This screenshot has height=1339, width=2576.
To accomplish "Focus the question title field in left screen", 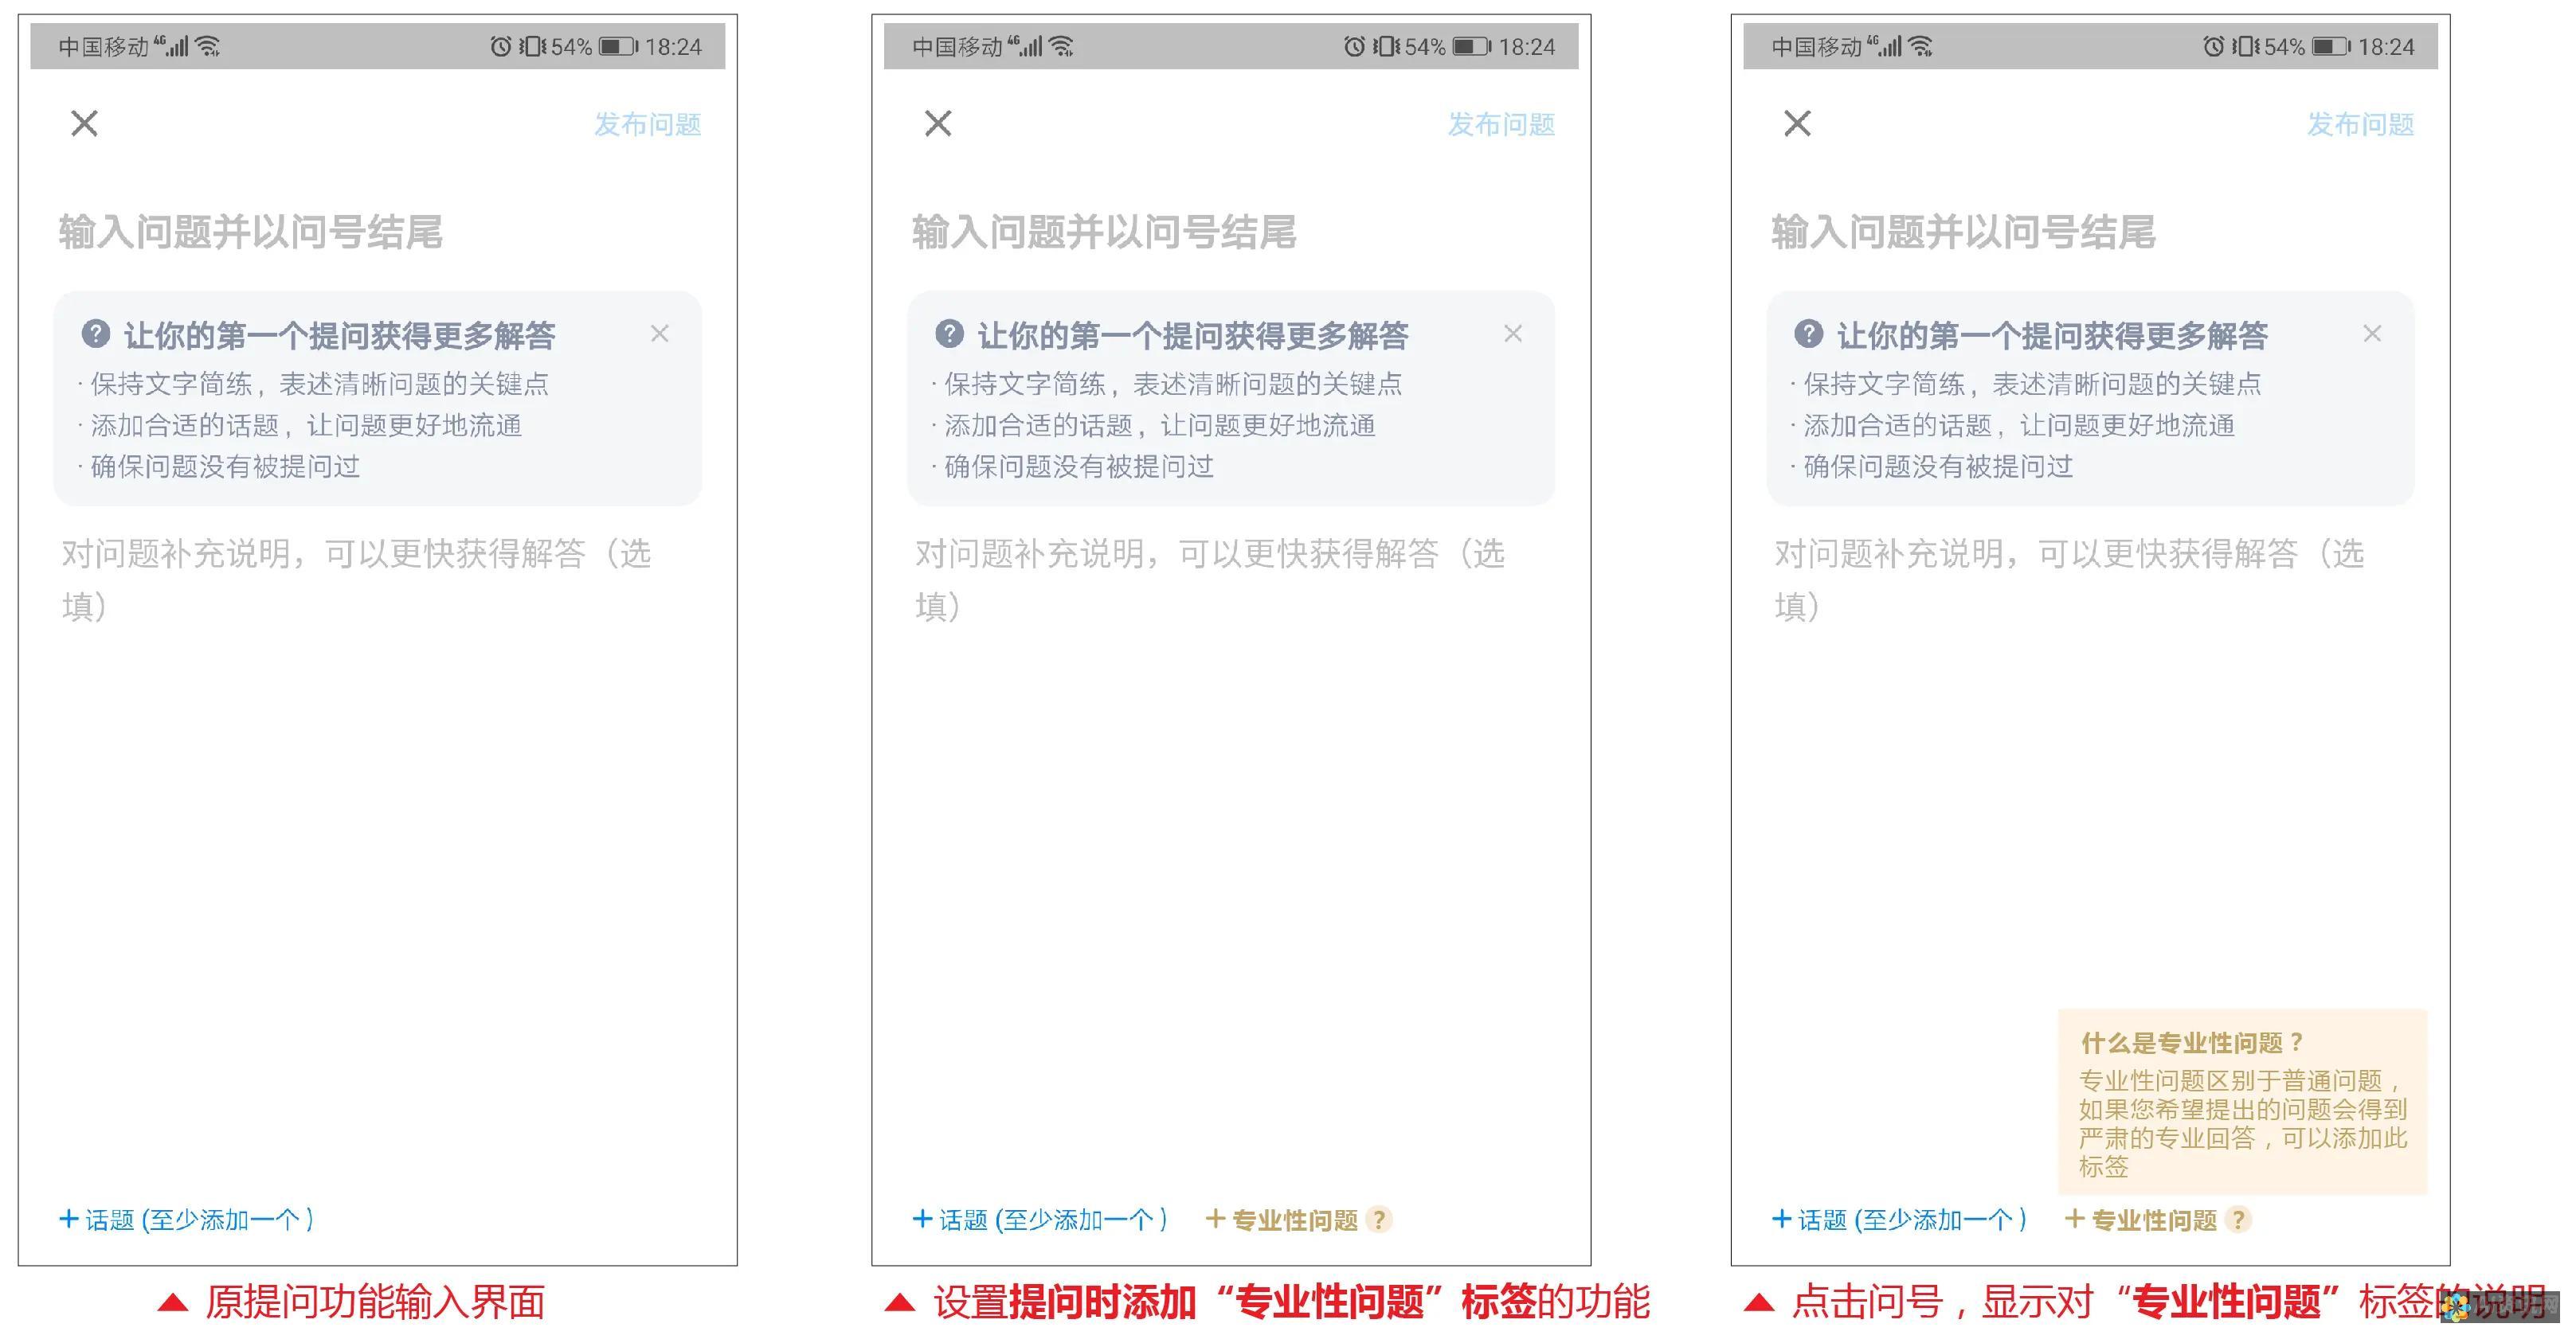I will click(250, 232).
